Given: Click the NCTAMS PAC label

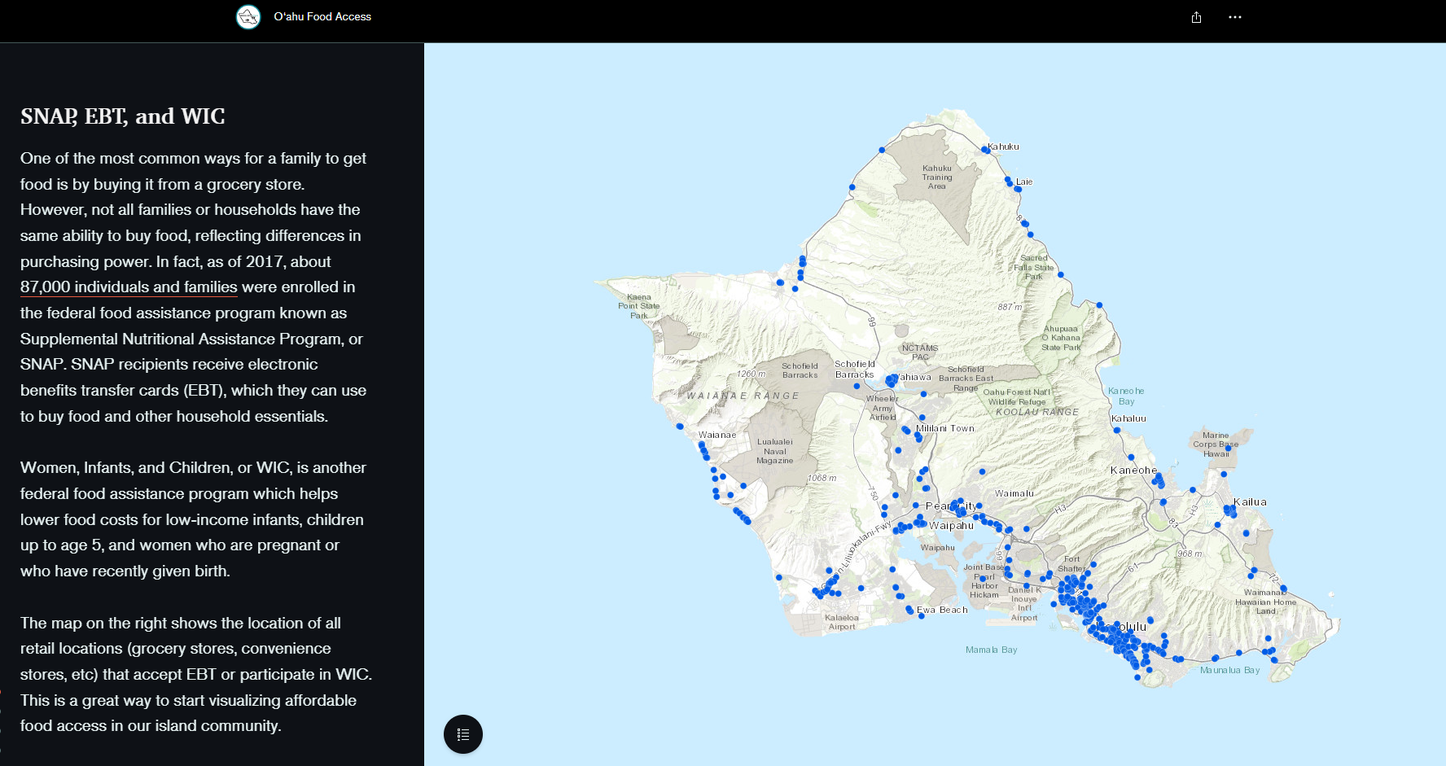Looking at the screenshot, I should [x=920, y=352].
